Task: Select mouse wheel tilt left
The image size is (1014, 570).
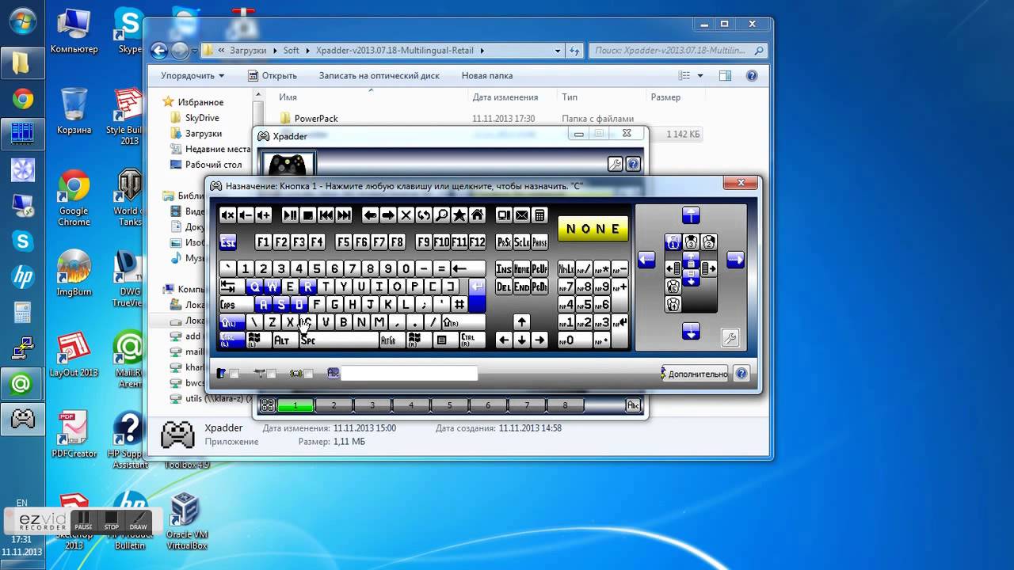Action: pos(673,268)
